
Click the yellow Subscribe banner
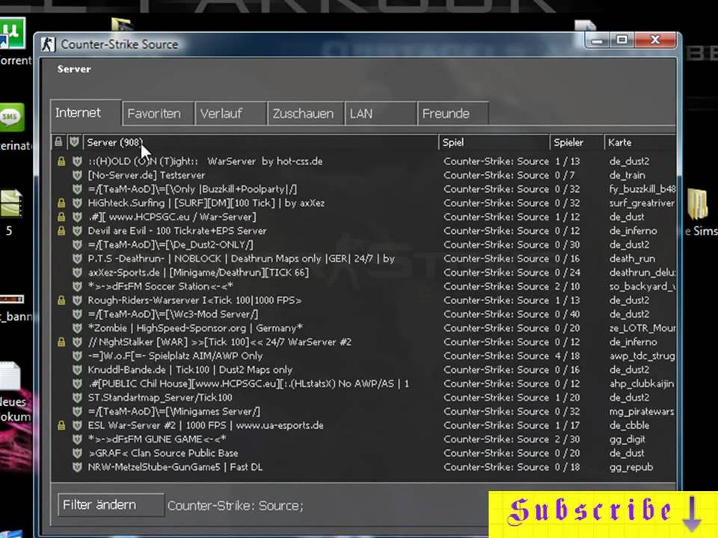(x=603, y=513)
